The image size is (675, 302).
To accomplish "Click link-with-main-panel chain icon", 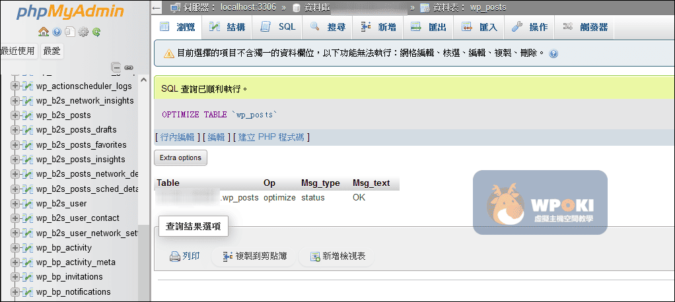I will (x=129, y=67).
